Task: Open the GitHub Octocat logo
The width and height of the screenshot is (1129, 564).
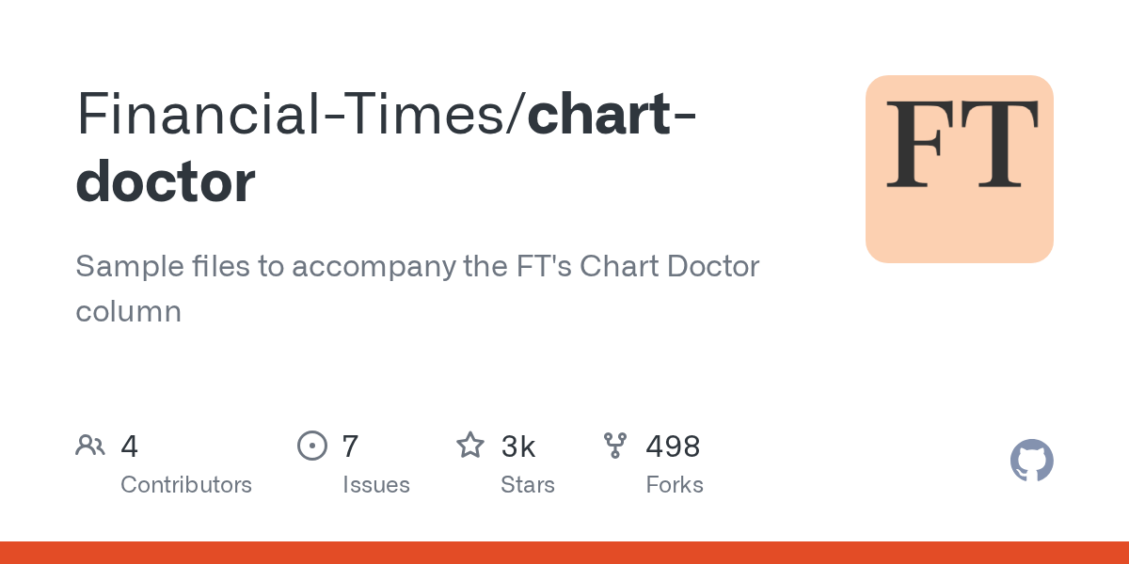Action: coord(1031,461)
